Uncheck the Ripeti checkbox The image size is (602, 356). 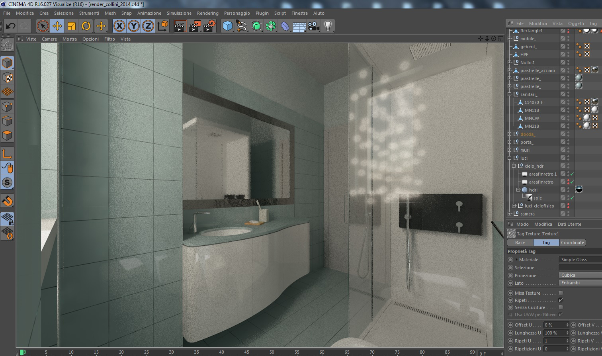(561, 300)
